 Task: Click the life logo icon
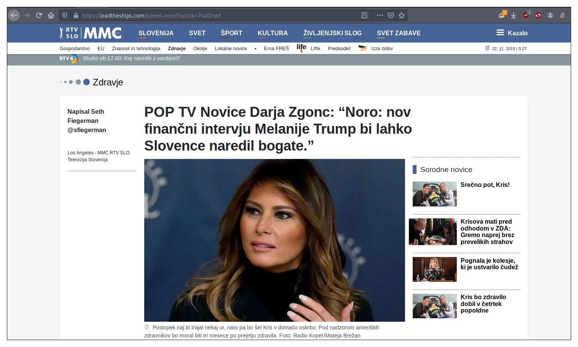pos(301,48)
